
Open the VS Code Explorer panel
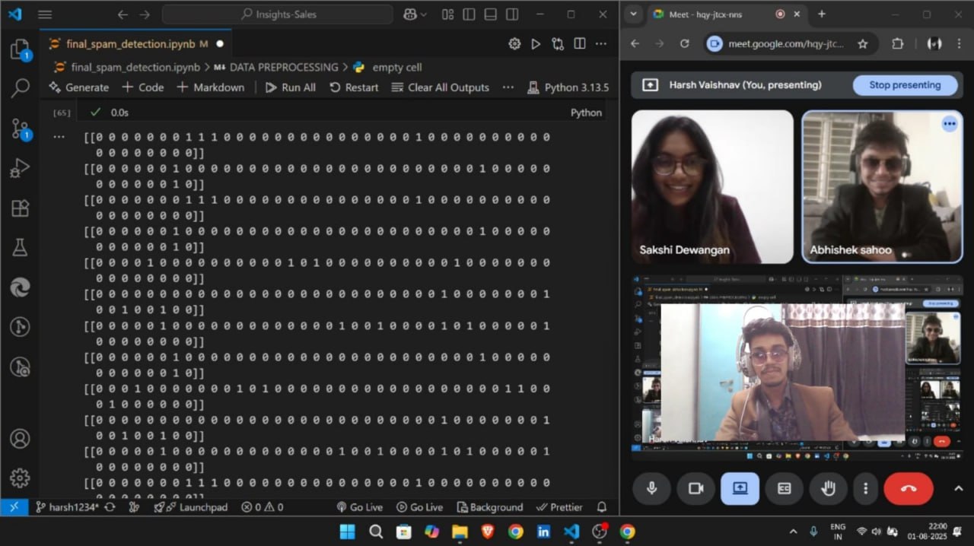click(20, 50)
